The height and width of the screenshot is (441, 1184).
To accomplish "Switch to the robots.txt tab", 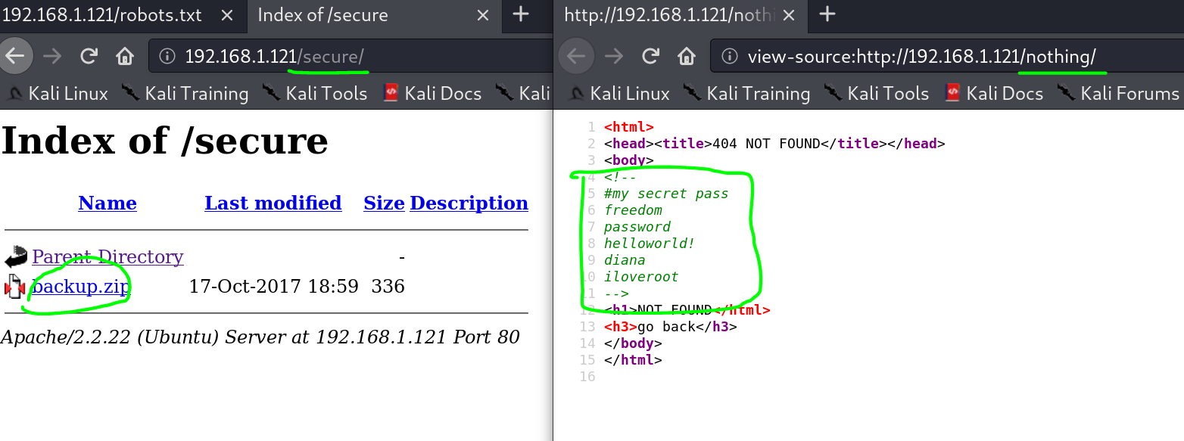I will click(114, 15).
